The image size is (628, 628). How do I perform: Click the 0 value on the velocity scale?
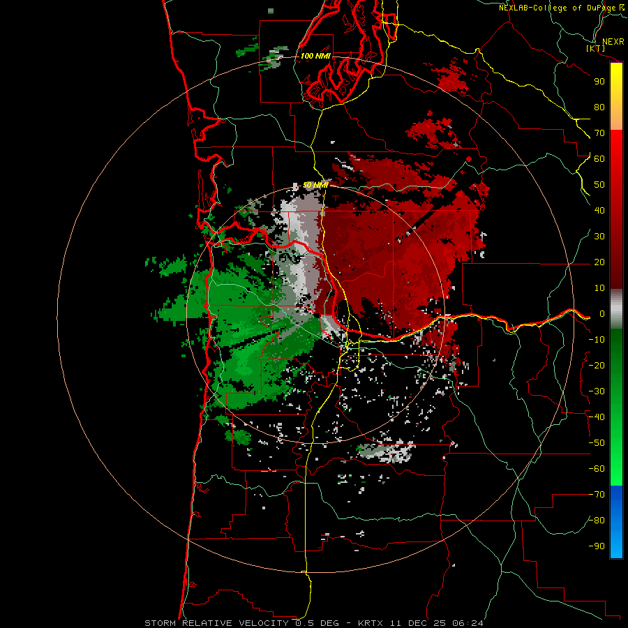tap(602, 314)
